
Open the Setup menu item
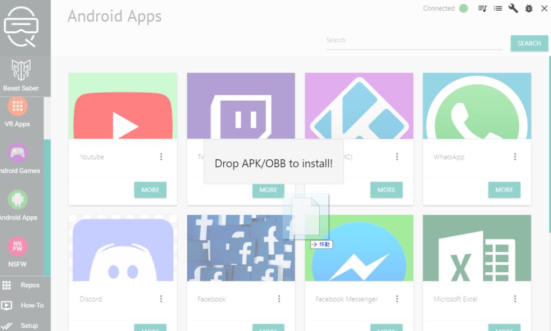pos(22,326)
